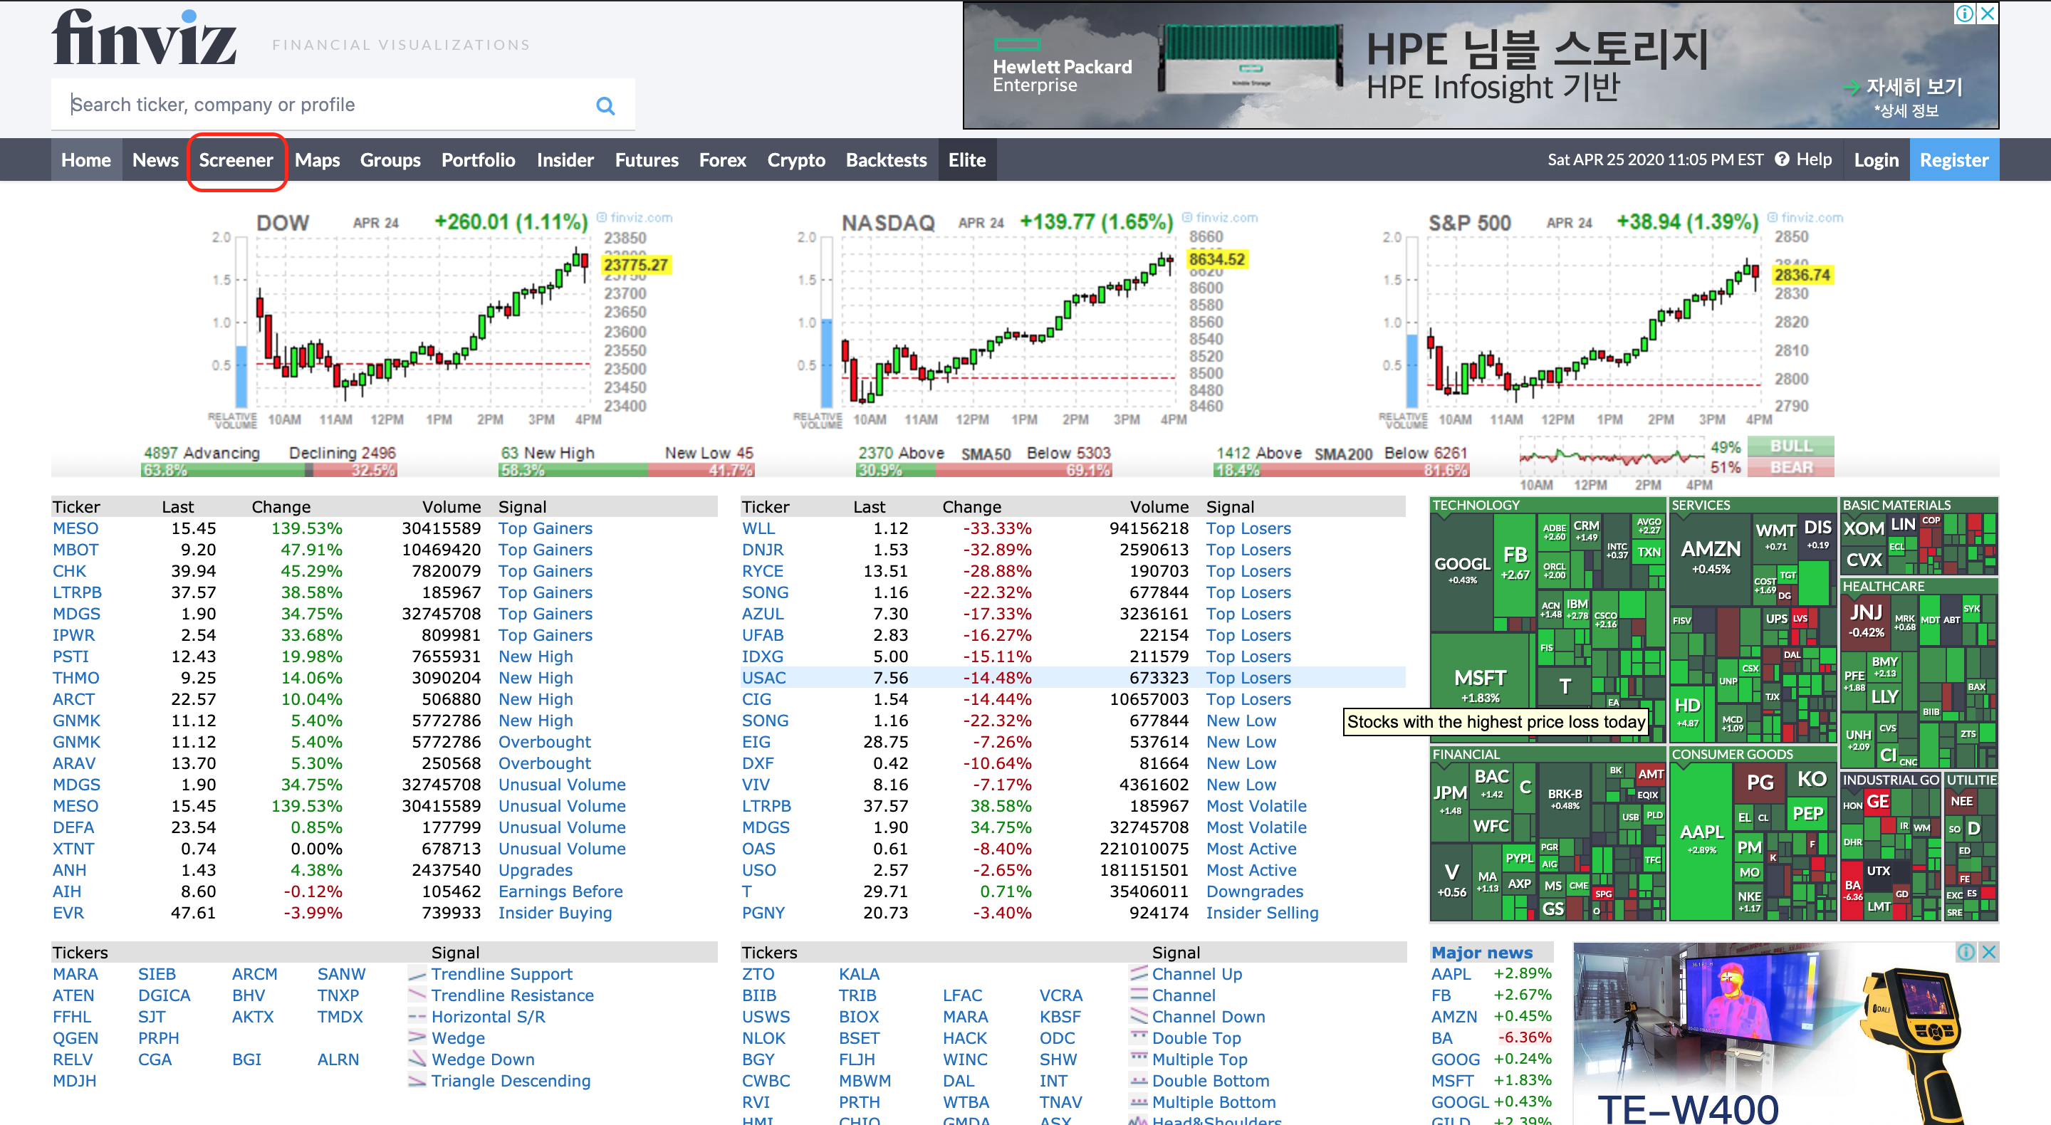Image resolution: width=2051 pixels, height=1125 pixels.
Task: Open the Groups section
Action: pos(390,160)
